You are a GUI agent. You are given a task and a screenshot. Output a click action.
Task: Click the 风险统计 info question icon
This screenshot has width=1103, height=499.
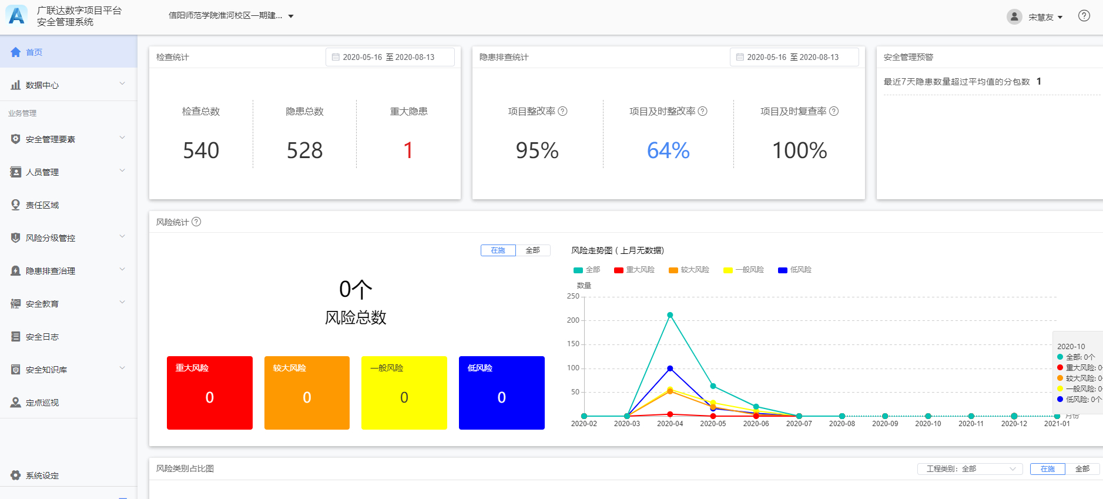coord(196,222)
